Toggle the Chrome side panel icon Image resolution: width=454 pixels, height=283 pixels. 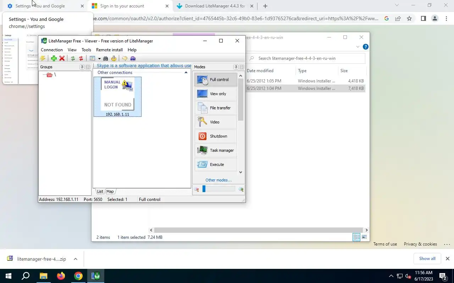pyautogui.click(x=423, y=18)
